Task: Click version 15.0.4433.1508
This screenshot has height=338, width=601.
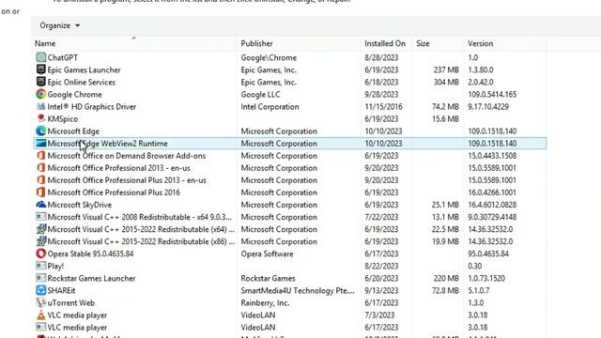Action: tap(492, 156)
